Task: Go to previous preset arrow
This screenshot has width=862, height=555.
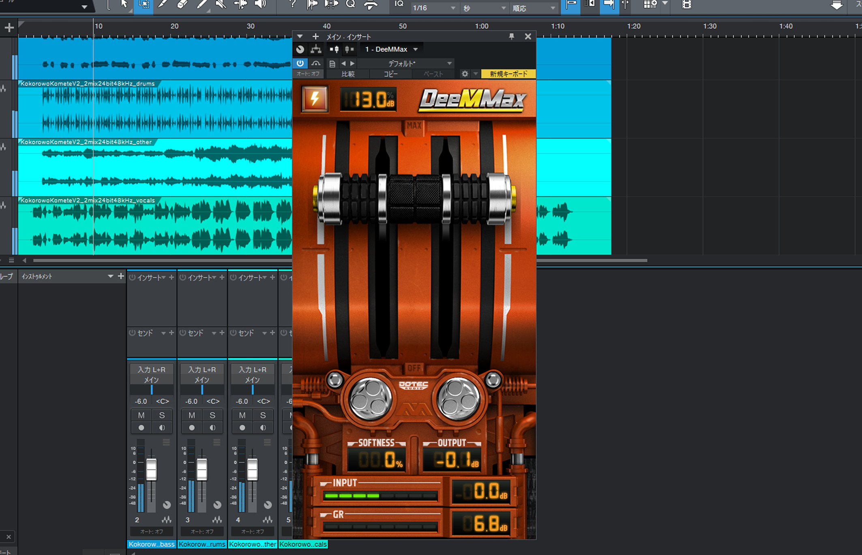Action: (343, 64)
